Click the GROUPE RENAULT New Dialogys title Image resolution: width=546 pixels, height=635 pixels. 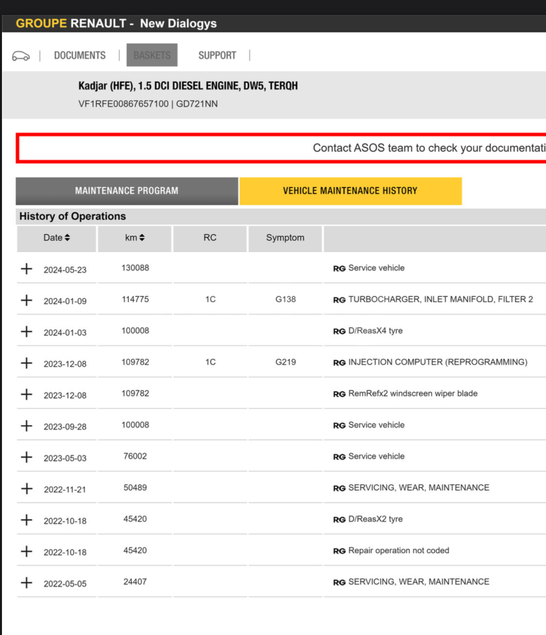pos(116,23)
